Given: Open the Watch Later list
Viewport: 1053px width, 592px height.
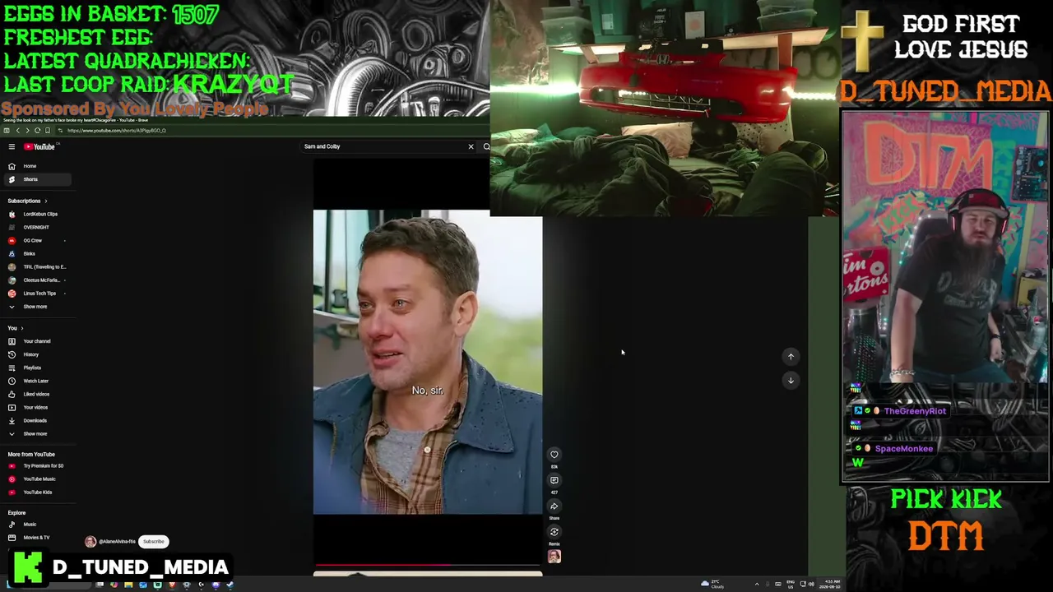Looking at the screenshot, I should [37, 381].
